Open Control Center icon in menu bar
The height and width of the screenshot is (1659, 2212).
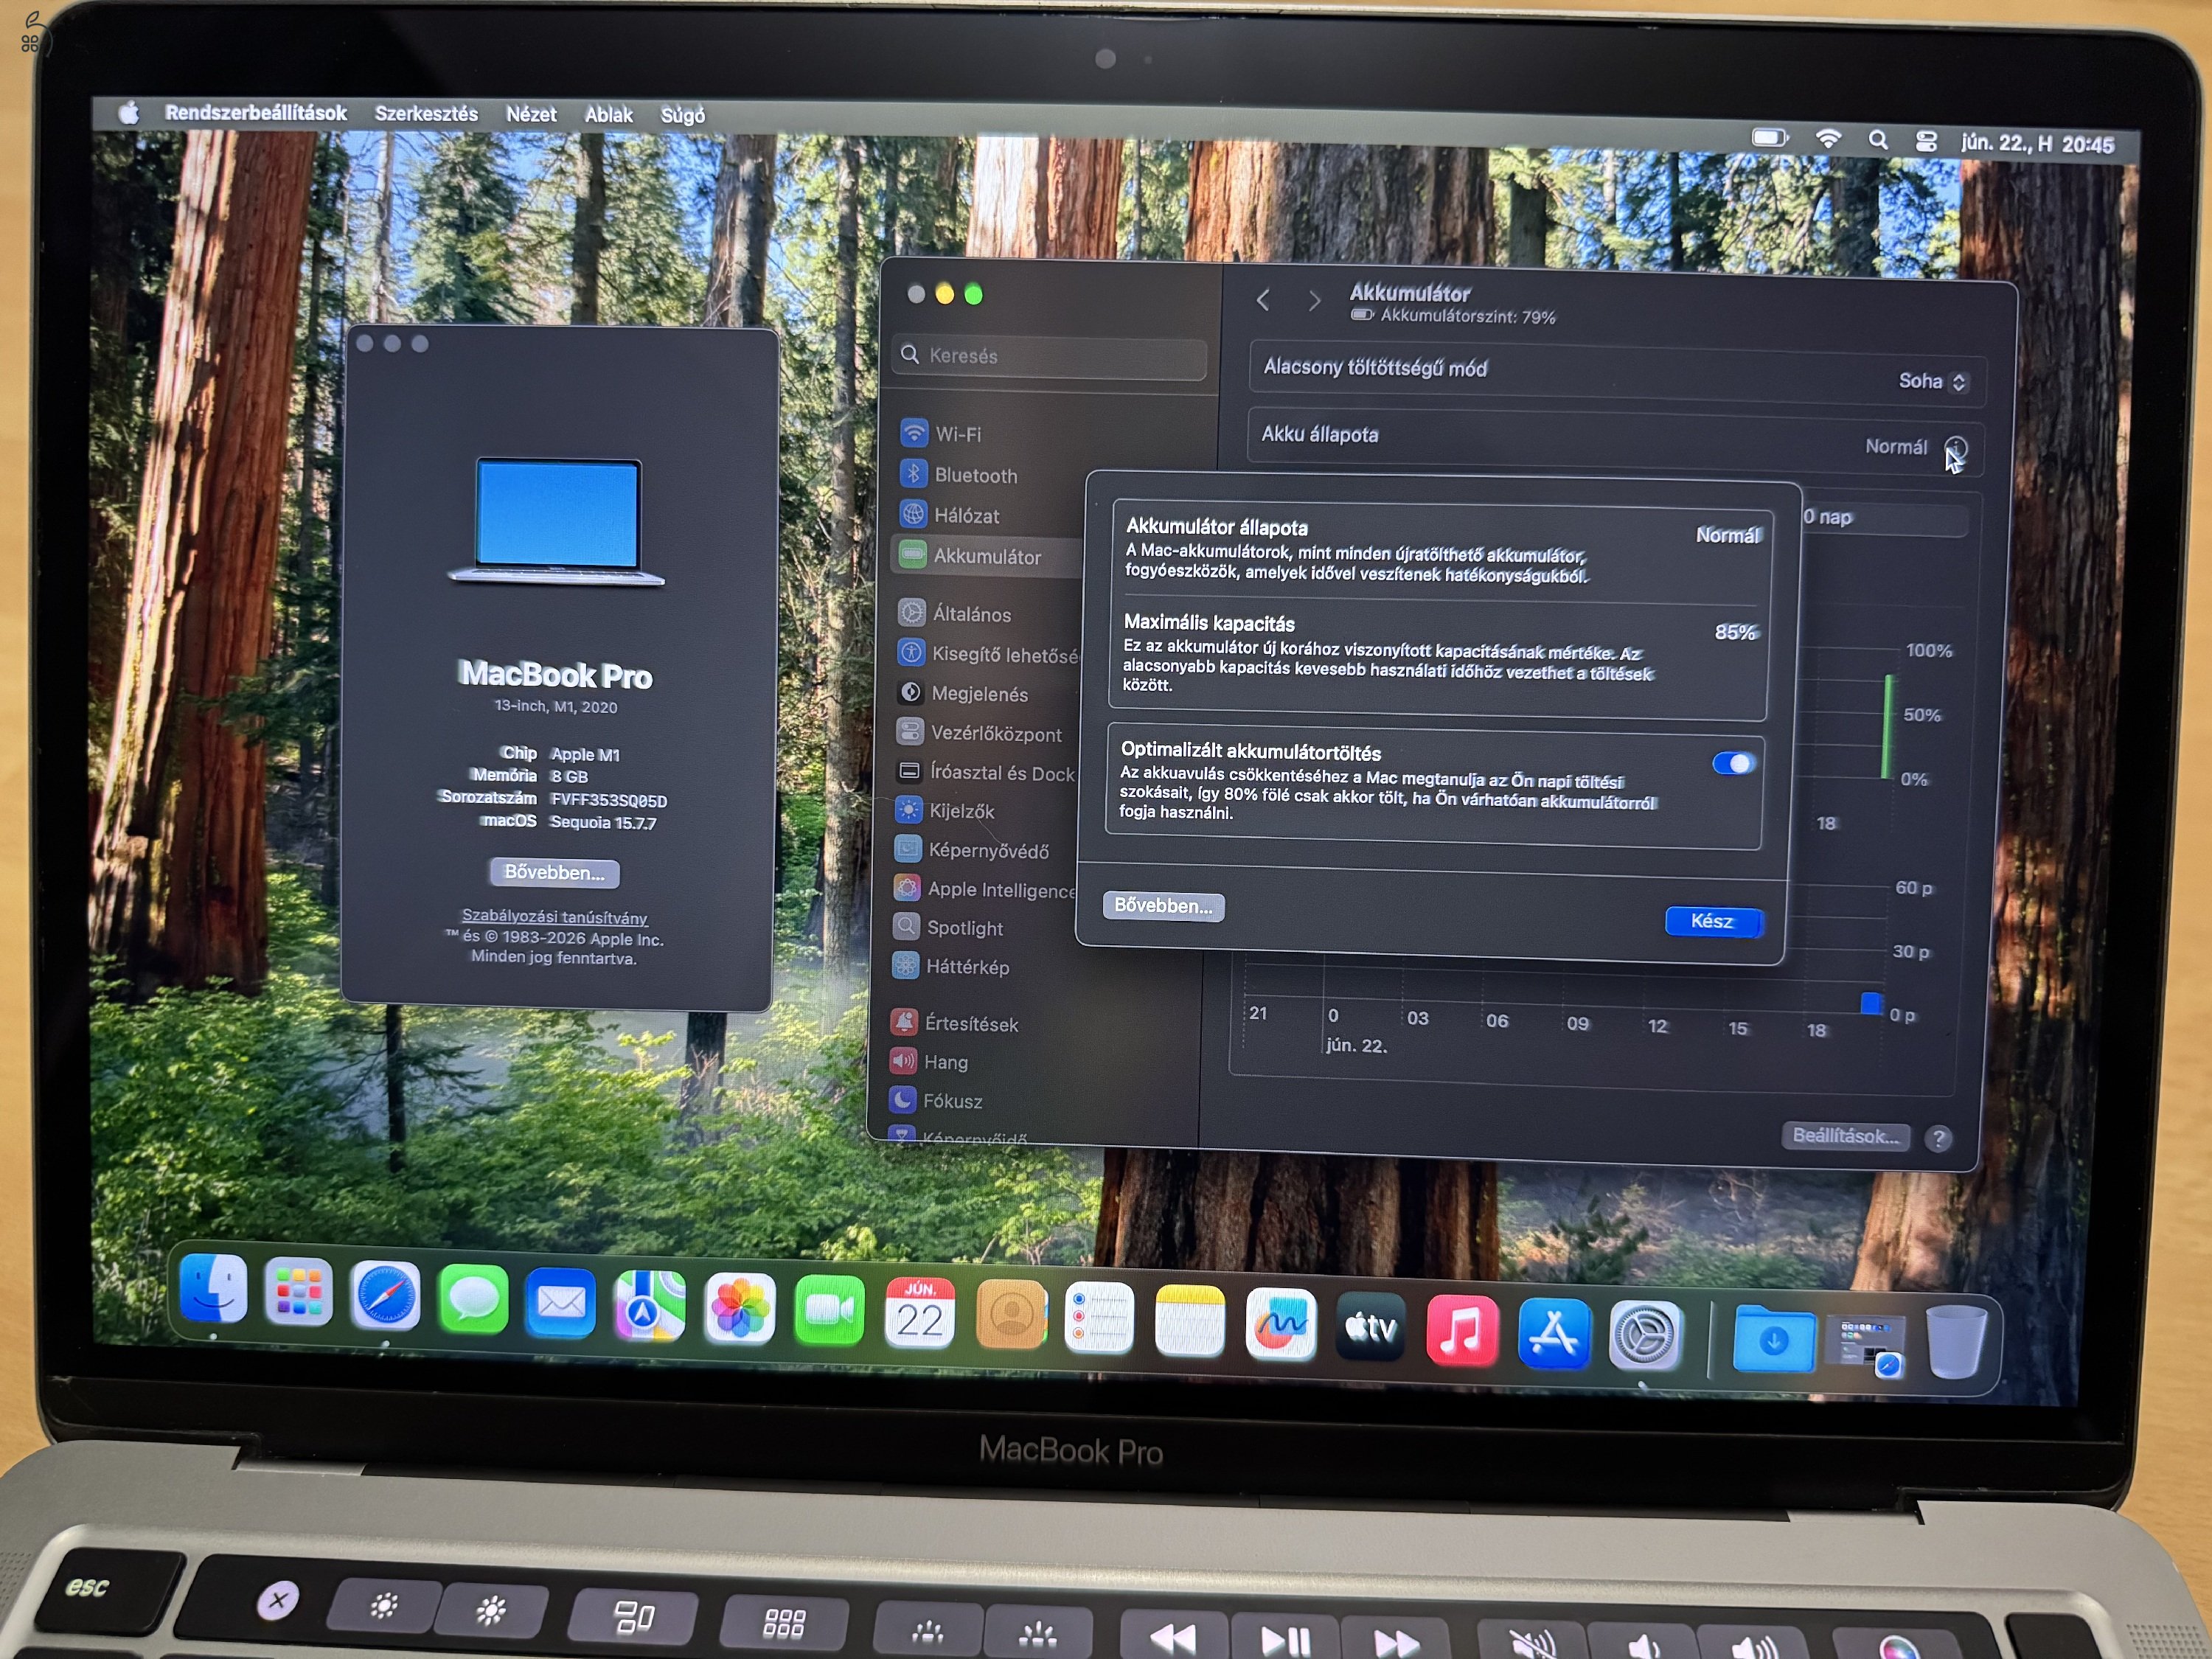point(1926,142)
